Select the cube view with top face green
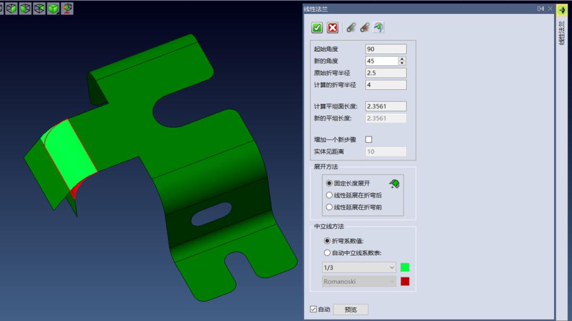Image resolution: width=572 pixels, height=321 pixels. (x=39, y=8)
